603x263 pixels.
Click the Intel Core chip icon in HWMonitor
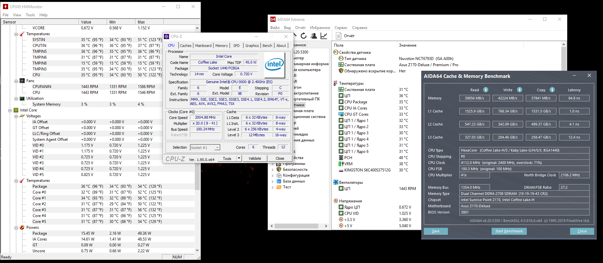16,110
